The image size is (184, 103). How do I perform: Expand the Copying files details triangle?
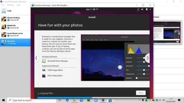click(x=39, y=94)
